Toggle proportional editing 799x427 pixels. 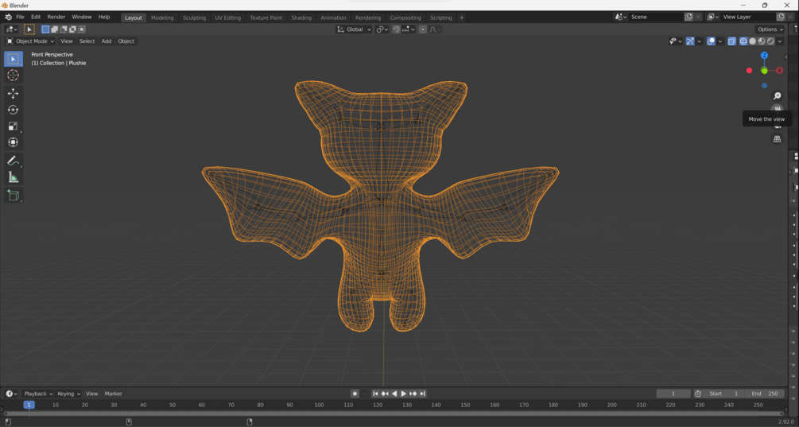(x=423, y=29)
